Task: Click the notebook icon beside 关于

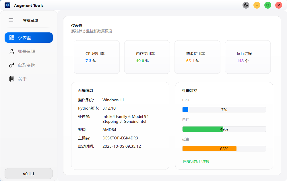Action: 12,79
